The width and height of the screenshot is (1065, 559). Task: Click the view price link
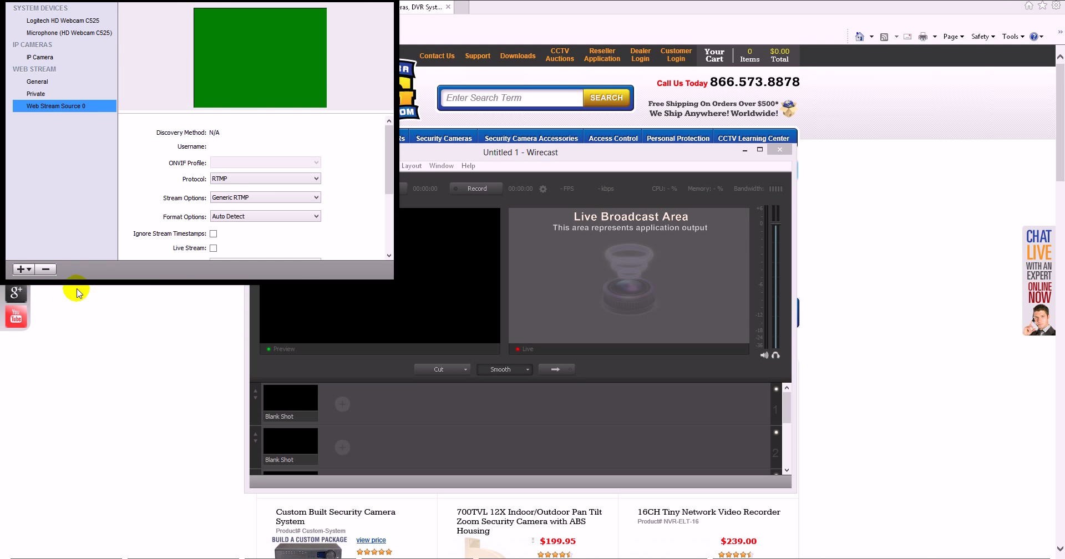coord(371,540)
